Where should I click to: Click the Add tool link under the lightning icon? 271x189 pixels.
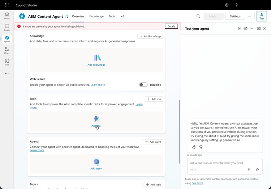(96, 126)
